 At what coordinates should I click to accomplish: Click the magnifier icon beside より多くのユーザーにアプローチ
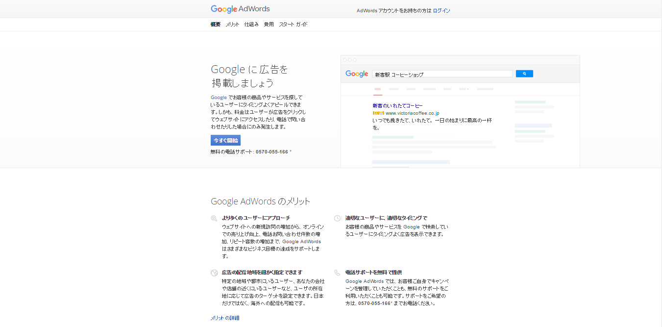click(x=214, y=218)
